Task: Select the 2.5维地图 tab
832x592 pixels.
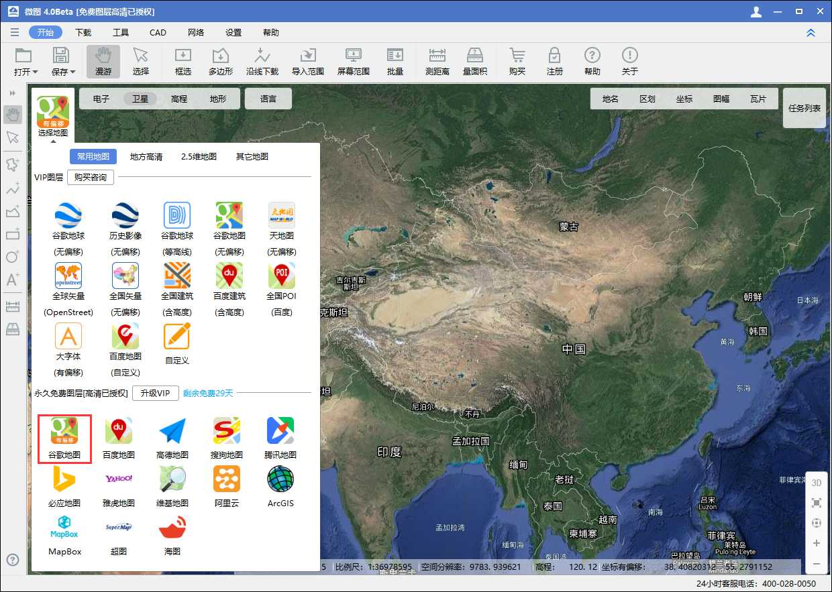Action: (199, 156)
